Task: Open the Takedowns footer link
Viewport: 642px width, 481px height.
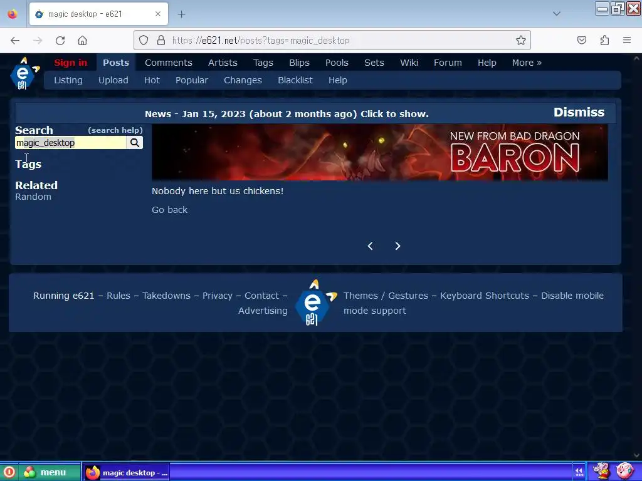Action: [x=166, y=296]
